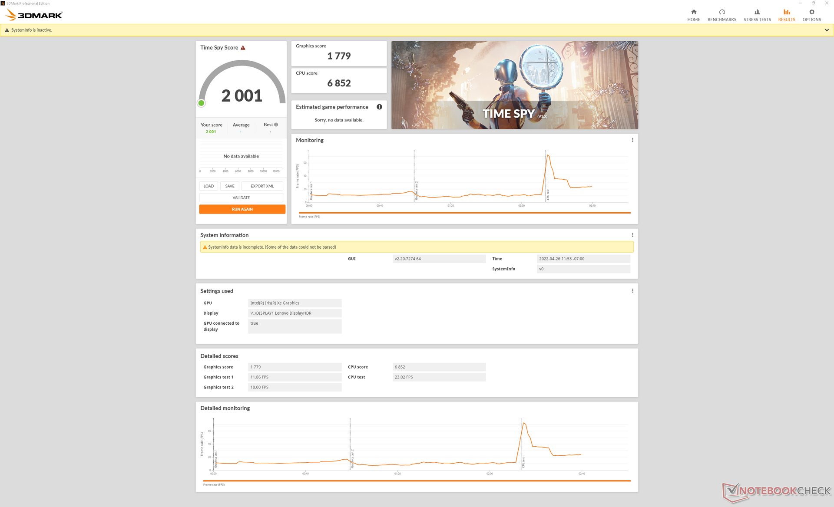
Task: Open the System information three-dot menu
Action: pos(632,235)
